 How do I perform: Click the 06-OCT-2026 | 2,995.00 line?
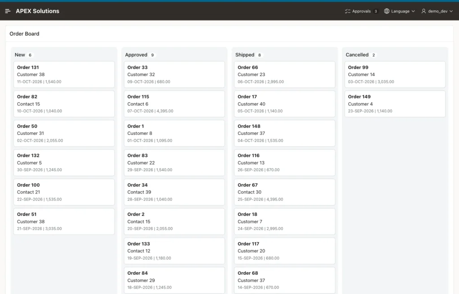pyautogui.click(x=260, y=82)
